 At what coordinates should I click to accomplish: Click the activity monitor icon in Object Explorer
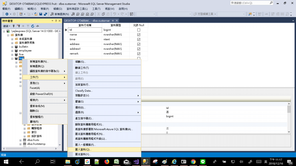click(38, 26)
